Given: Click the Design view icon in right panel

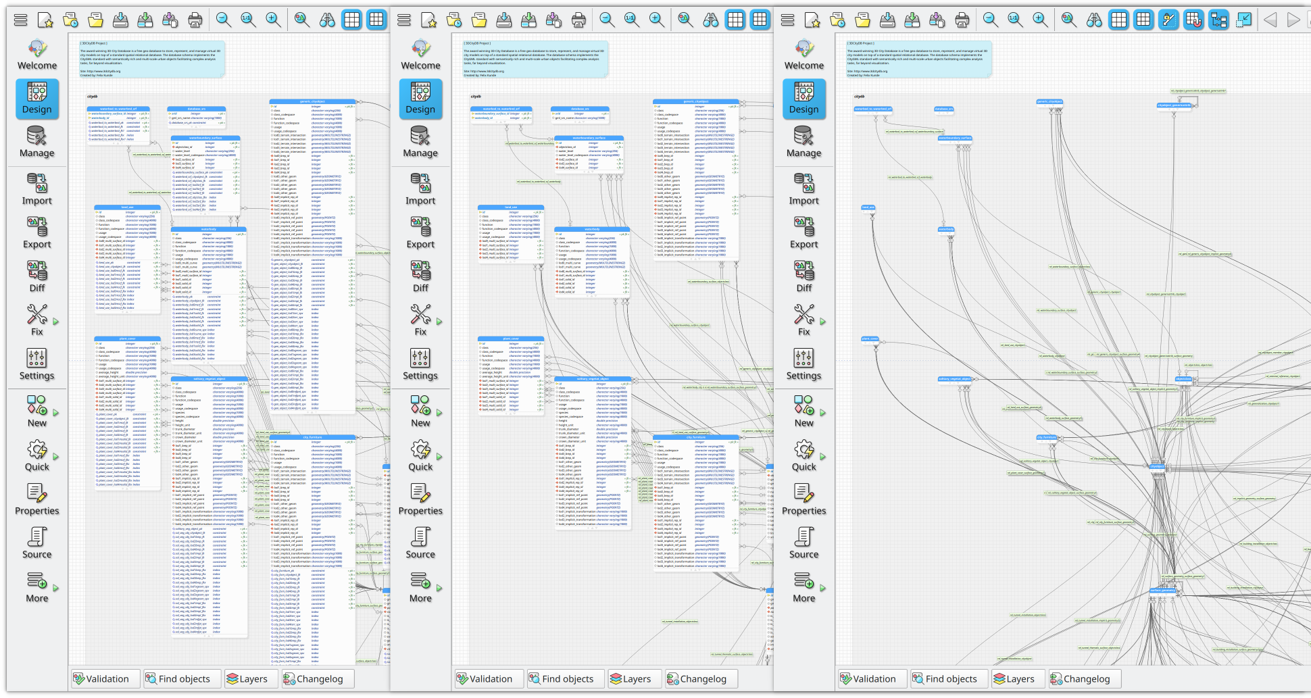Looking at the screenshot, I should pos(803,99).
